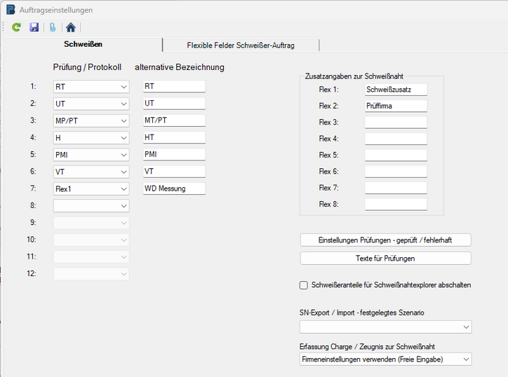The height and width of the screenshot is (377, 508).
Task: Open the empty row 8 test dropdown
Action: 123,206
